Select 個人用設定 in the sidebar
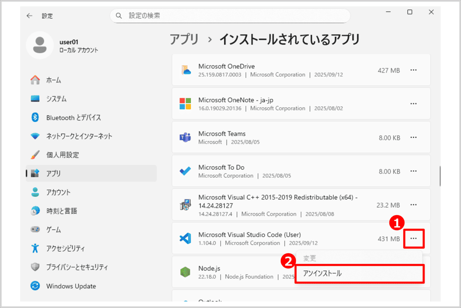Image resolution: width=461 pixels, height=308 pixels. tap(91, 155)
